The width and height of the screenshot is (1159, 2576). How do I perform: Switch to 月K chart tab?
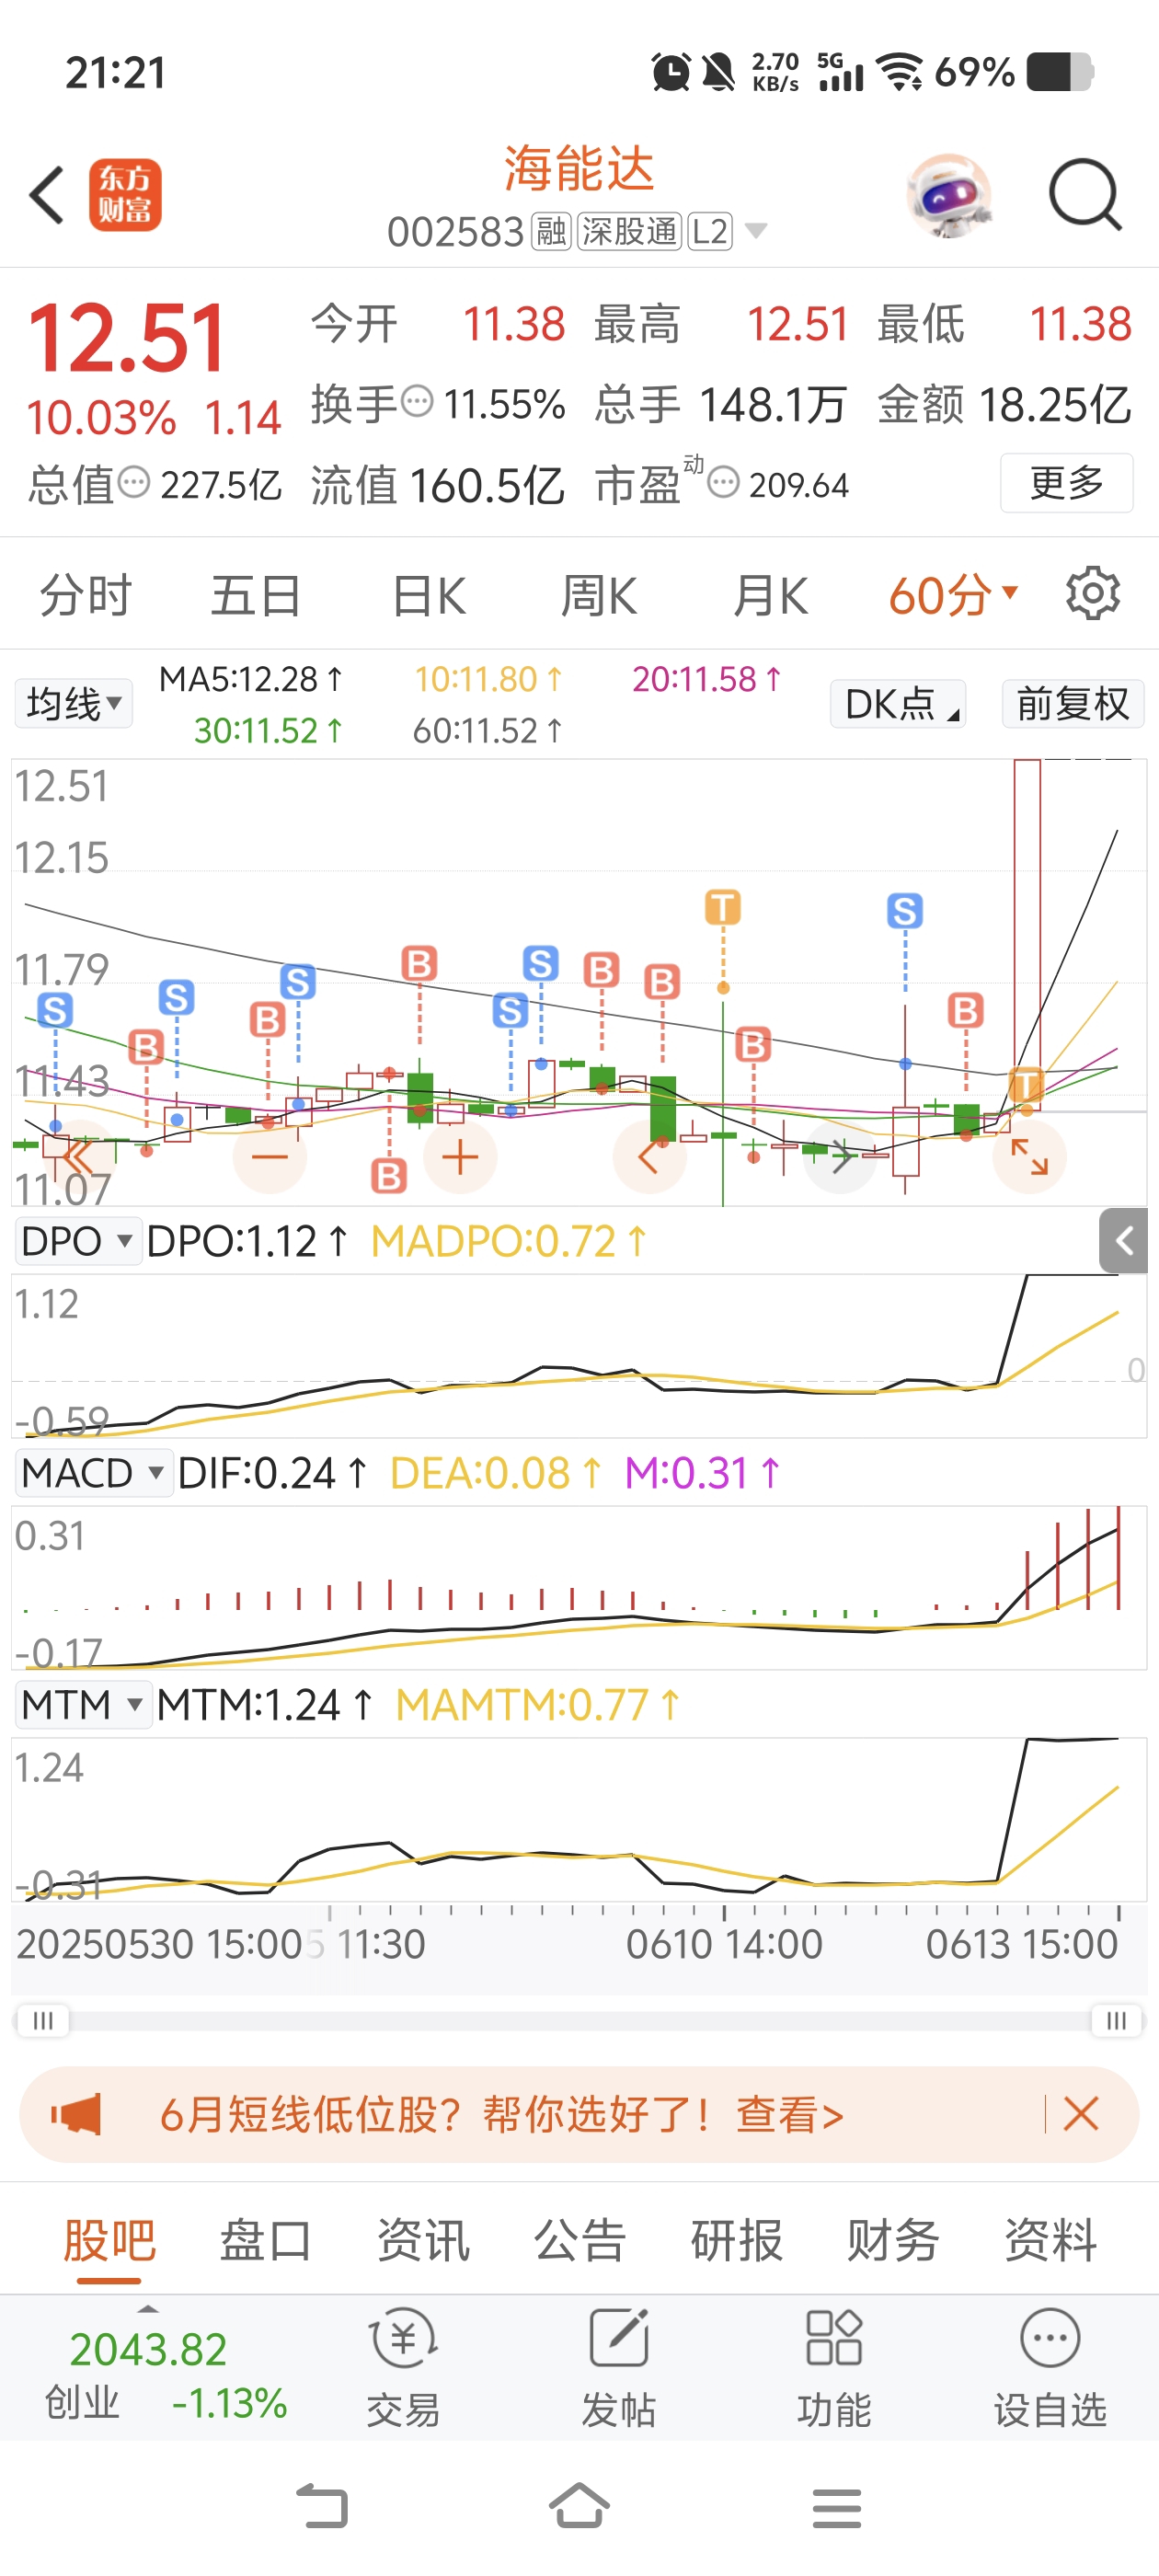pyautogui.click(x=770, y=595)
